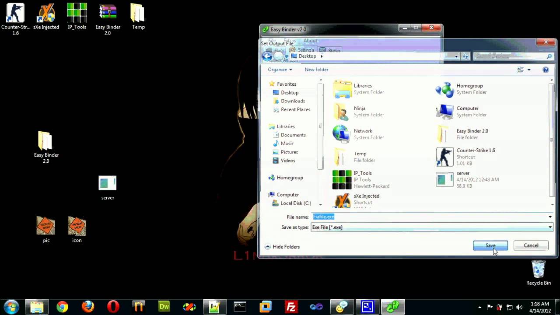Open the Windows Start menu
Screen dimensions: 560x315
click(11, 307)
